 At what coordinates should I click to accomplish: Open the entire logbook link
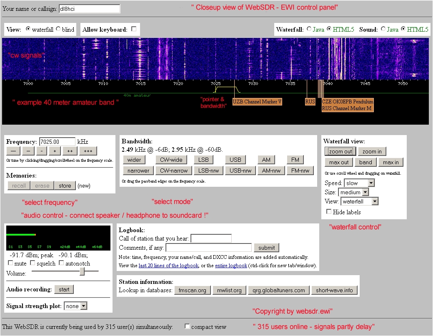pos(231,266)
